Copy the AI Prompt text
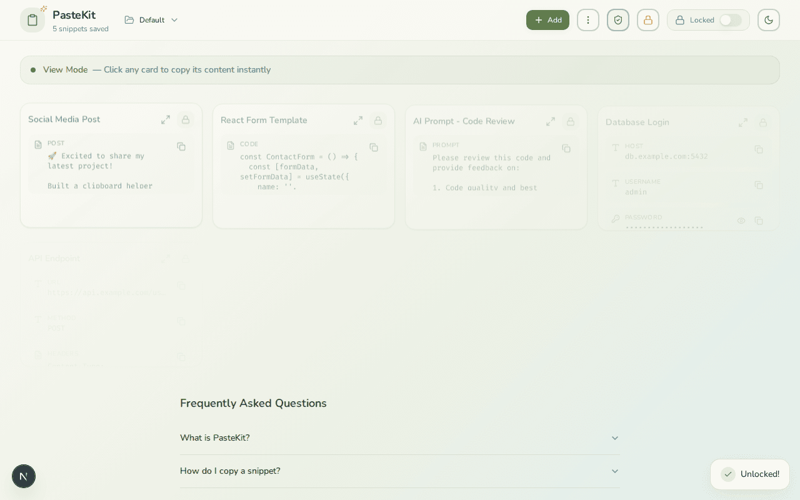This screenshot has width=800, height=500. pos(566,148)
